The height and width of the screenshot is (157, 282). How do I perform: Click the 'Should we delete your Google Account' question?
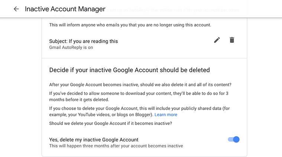pos(110,124)
